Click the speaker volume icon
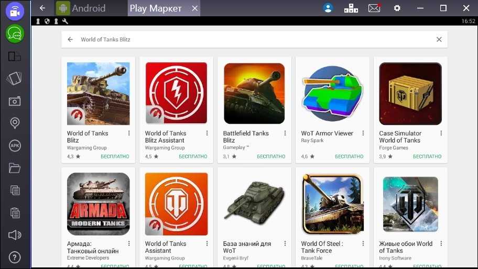This screenshot has width=478, height=269. click(15, 235)
